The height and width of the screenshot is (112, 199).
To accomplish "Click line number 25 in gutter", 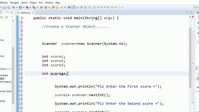I will tap(21, 104).
